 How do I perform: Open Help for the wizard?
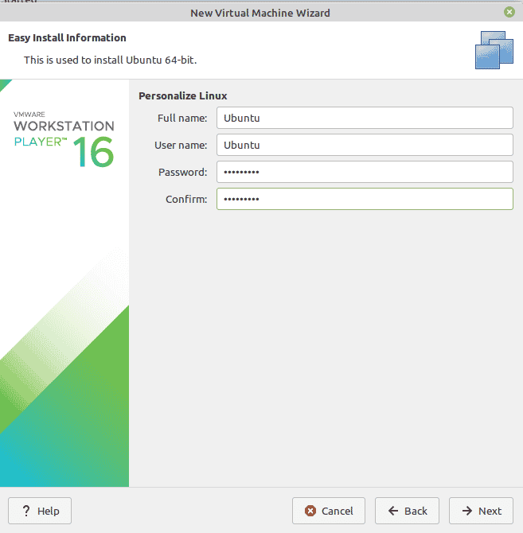[40, 511]
